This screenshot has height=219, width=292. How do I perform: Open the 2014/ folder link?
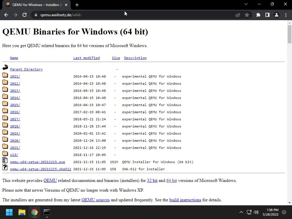tap(15, 98)
